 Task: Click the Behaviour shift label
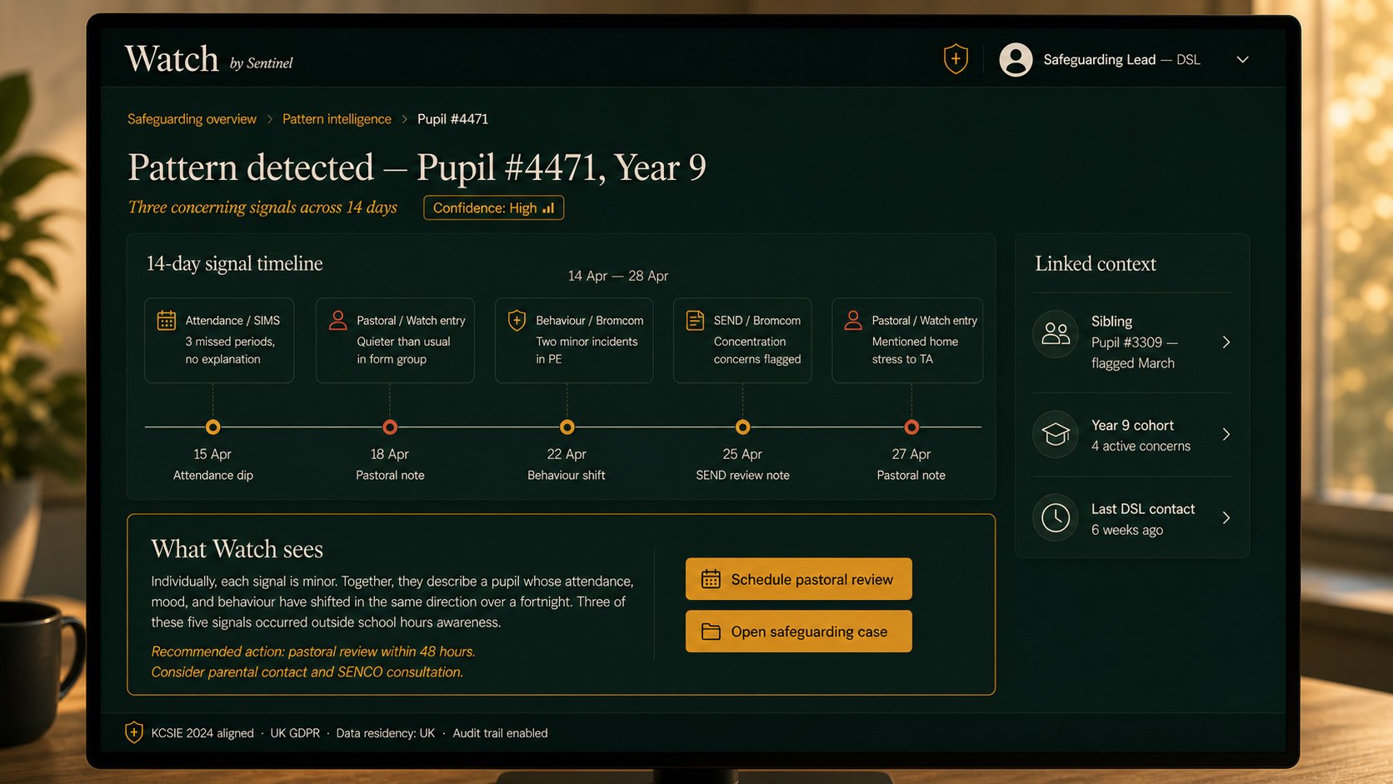[567, 475]
